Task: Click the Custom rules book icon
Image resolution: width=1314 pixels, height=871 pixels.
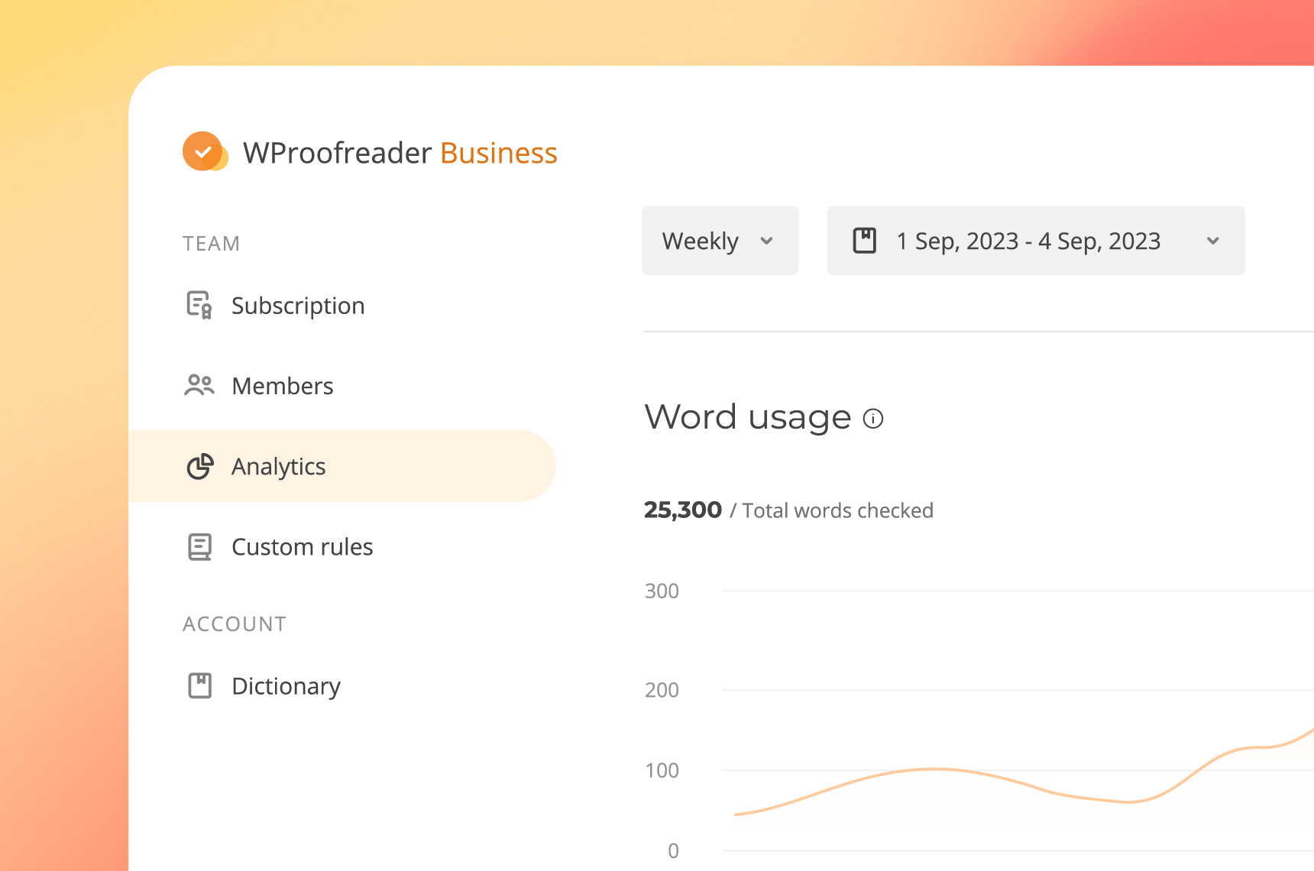Action: pyautogui.click(x=199, y=547)
